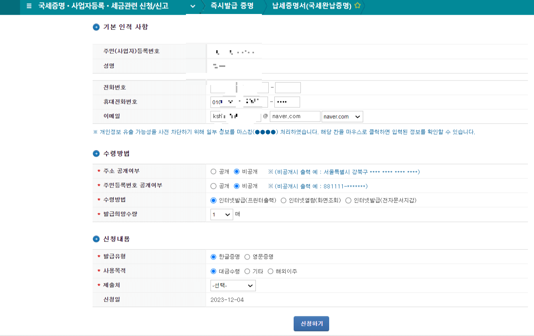Click the 신청하기 button
Image resolution: width=534 pixels, height=336 pixels.
[311, 324]
